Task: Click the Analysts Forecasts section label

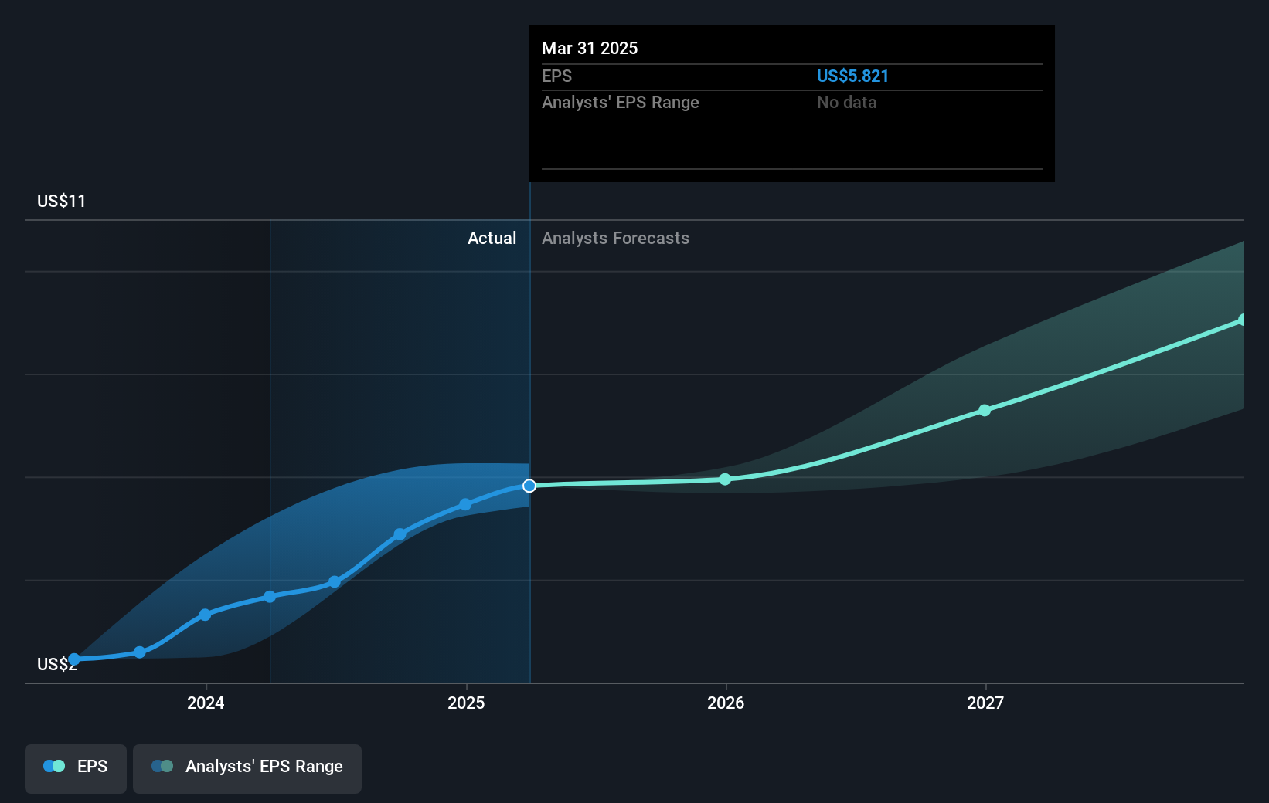Action: [x=615, y=238]
